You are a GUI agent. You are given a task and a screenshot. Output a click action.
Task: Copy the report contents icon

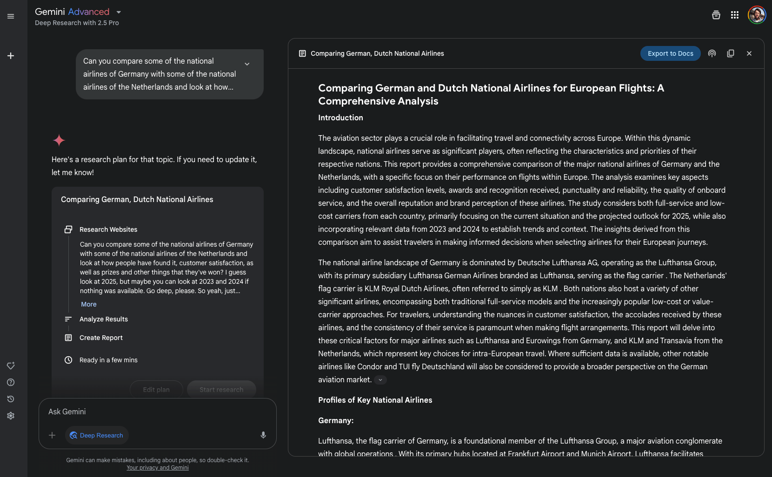pos(731,53)
